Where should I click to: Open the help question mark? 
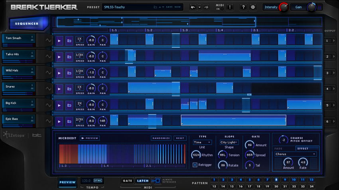[243, 7]
